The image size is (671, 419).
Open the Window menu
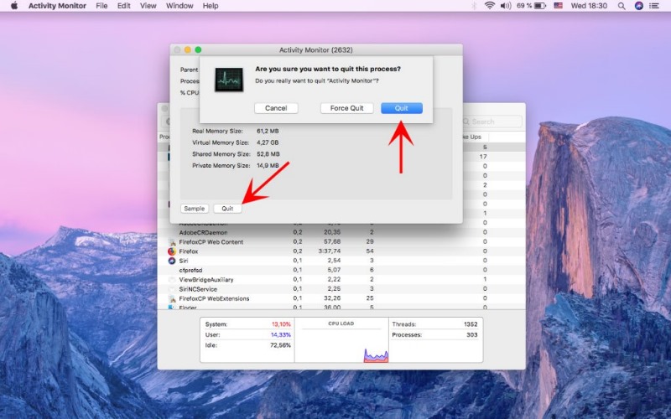tap(179, 6)
